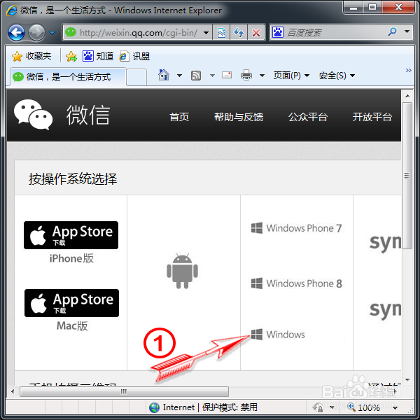
Task: Click the upper Symbian logo link
Action: coord(385,242)
